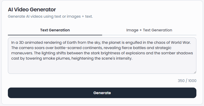Switch to the Text Generation tab
Image resolution: width=204 pixels, height=106 pixels.
[x=55, y=30]
